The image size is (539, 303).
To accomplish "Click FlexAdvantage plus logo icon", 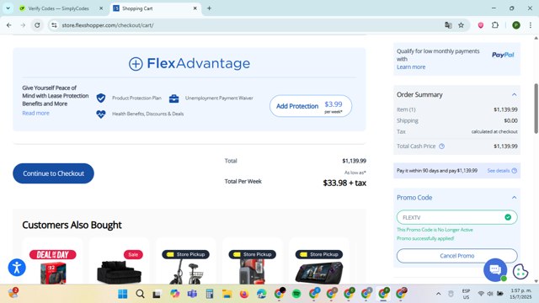I will 136,64.
